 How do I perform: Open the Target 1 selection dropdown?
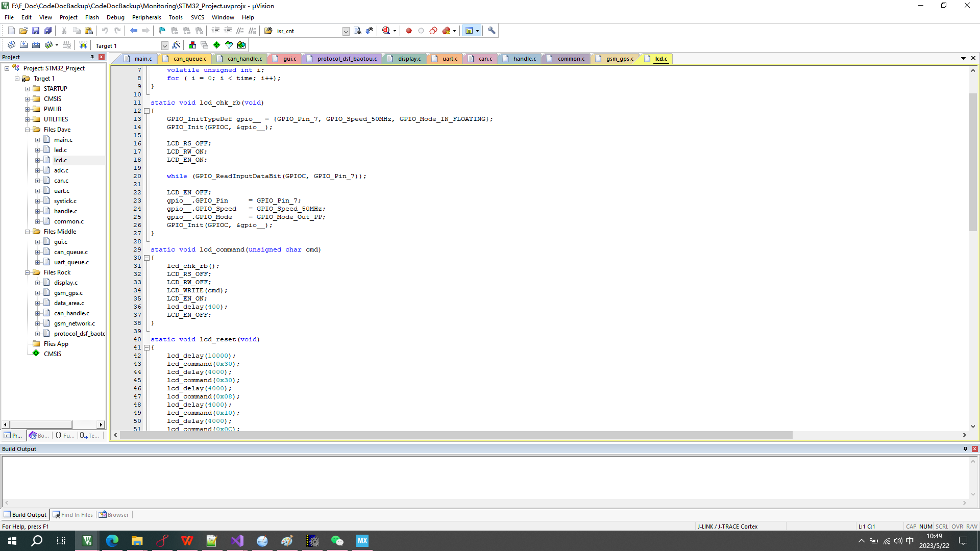(164, 45)
